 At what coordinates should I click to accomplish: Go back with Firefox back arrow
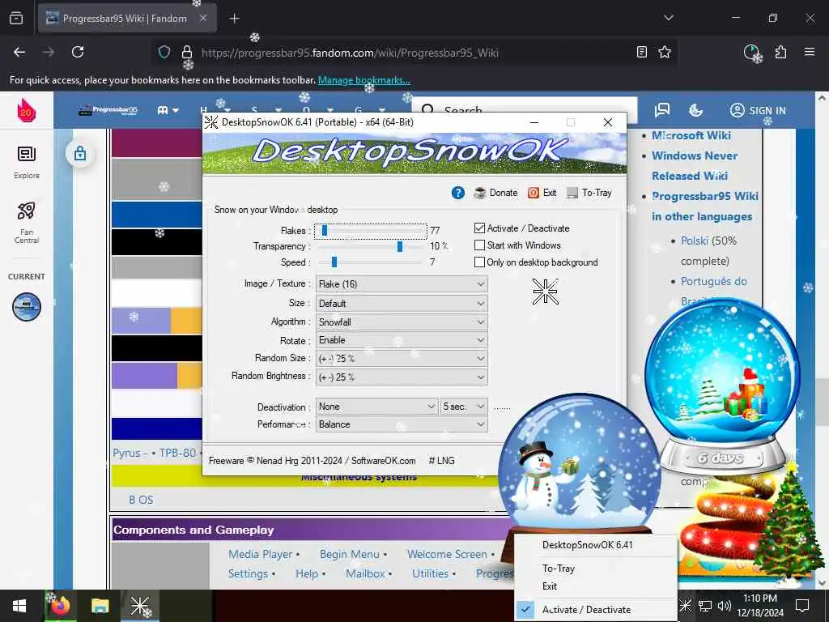point(19,52)
